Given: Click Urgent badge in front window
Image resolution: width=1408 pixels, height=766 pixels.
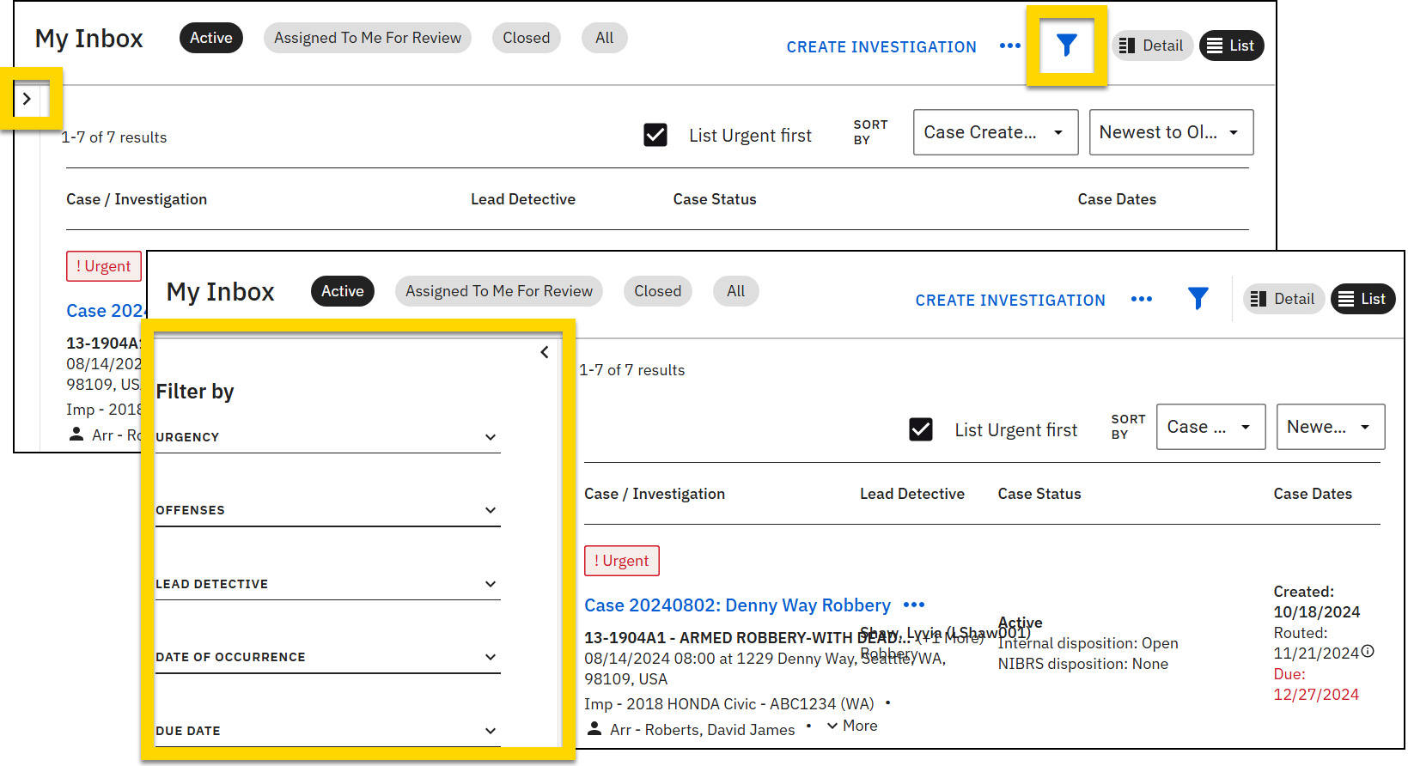Looking at the screenshot, I should click(621, 561).
